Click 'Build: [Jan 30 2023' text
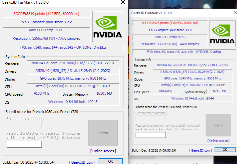This screenshot has width=237, height=164. pos(28,162)
